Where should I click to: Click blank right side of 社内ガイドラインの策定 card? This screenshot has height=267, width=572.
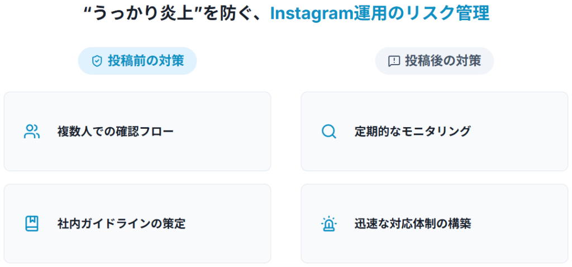[235, 224]
